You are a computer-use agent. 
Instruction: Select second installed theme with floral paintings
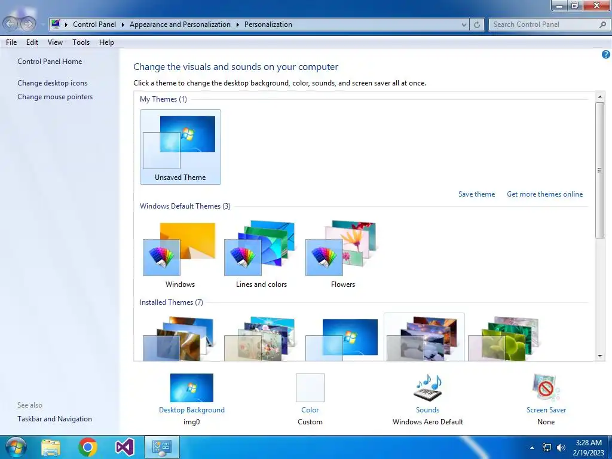pos(261,338)
